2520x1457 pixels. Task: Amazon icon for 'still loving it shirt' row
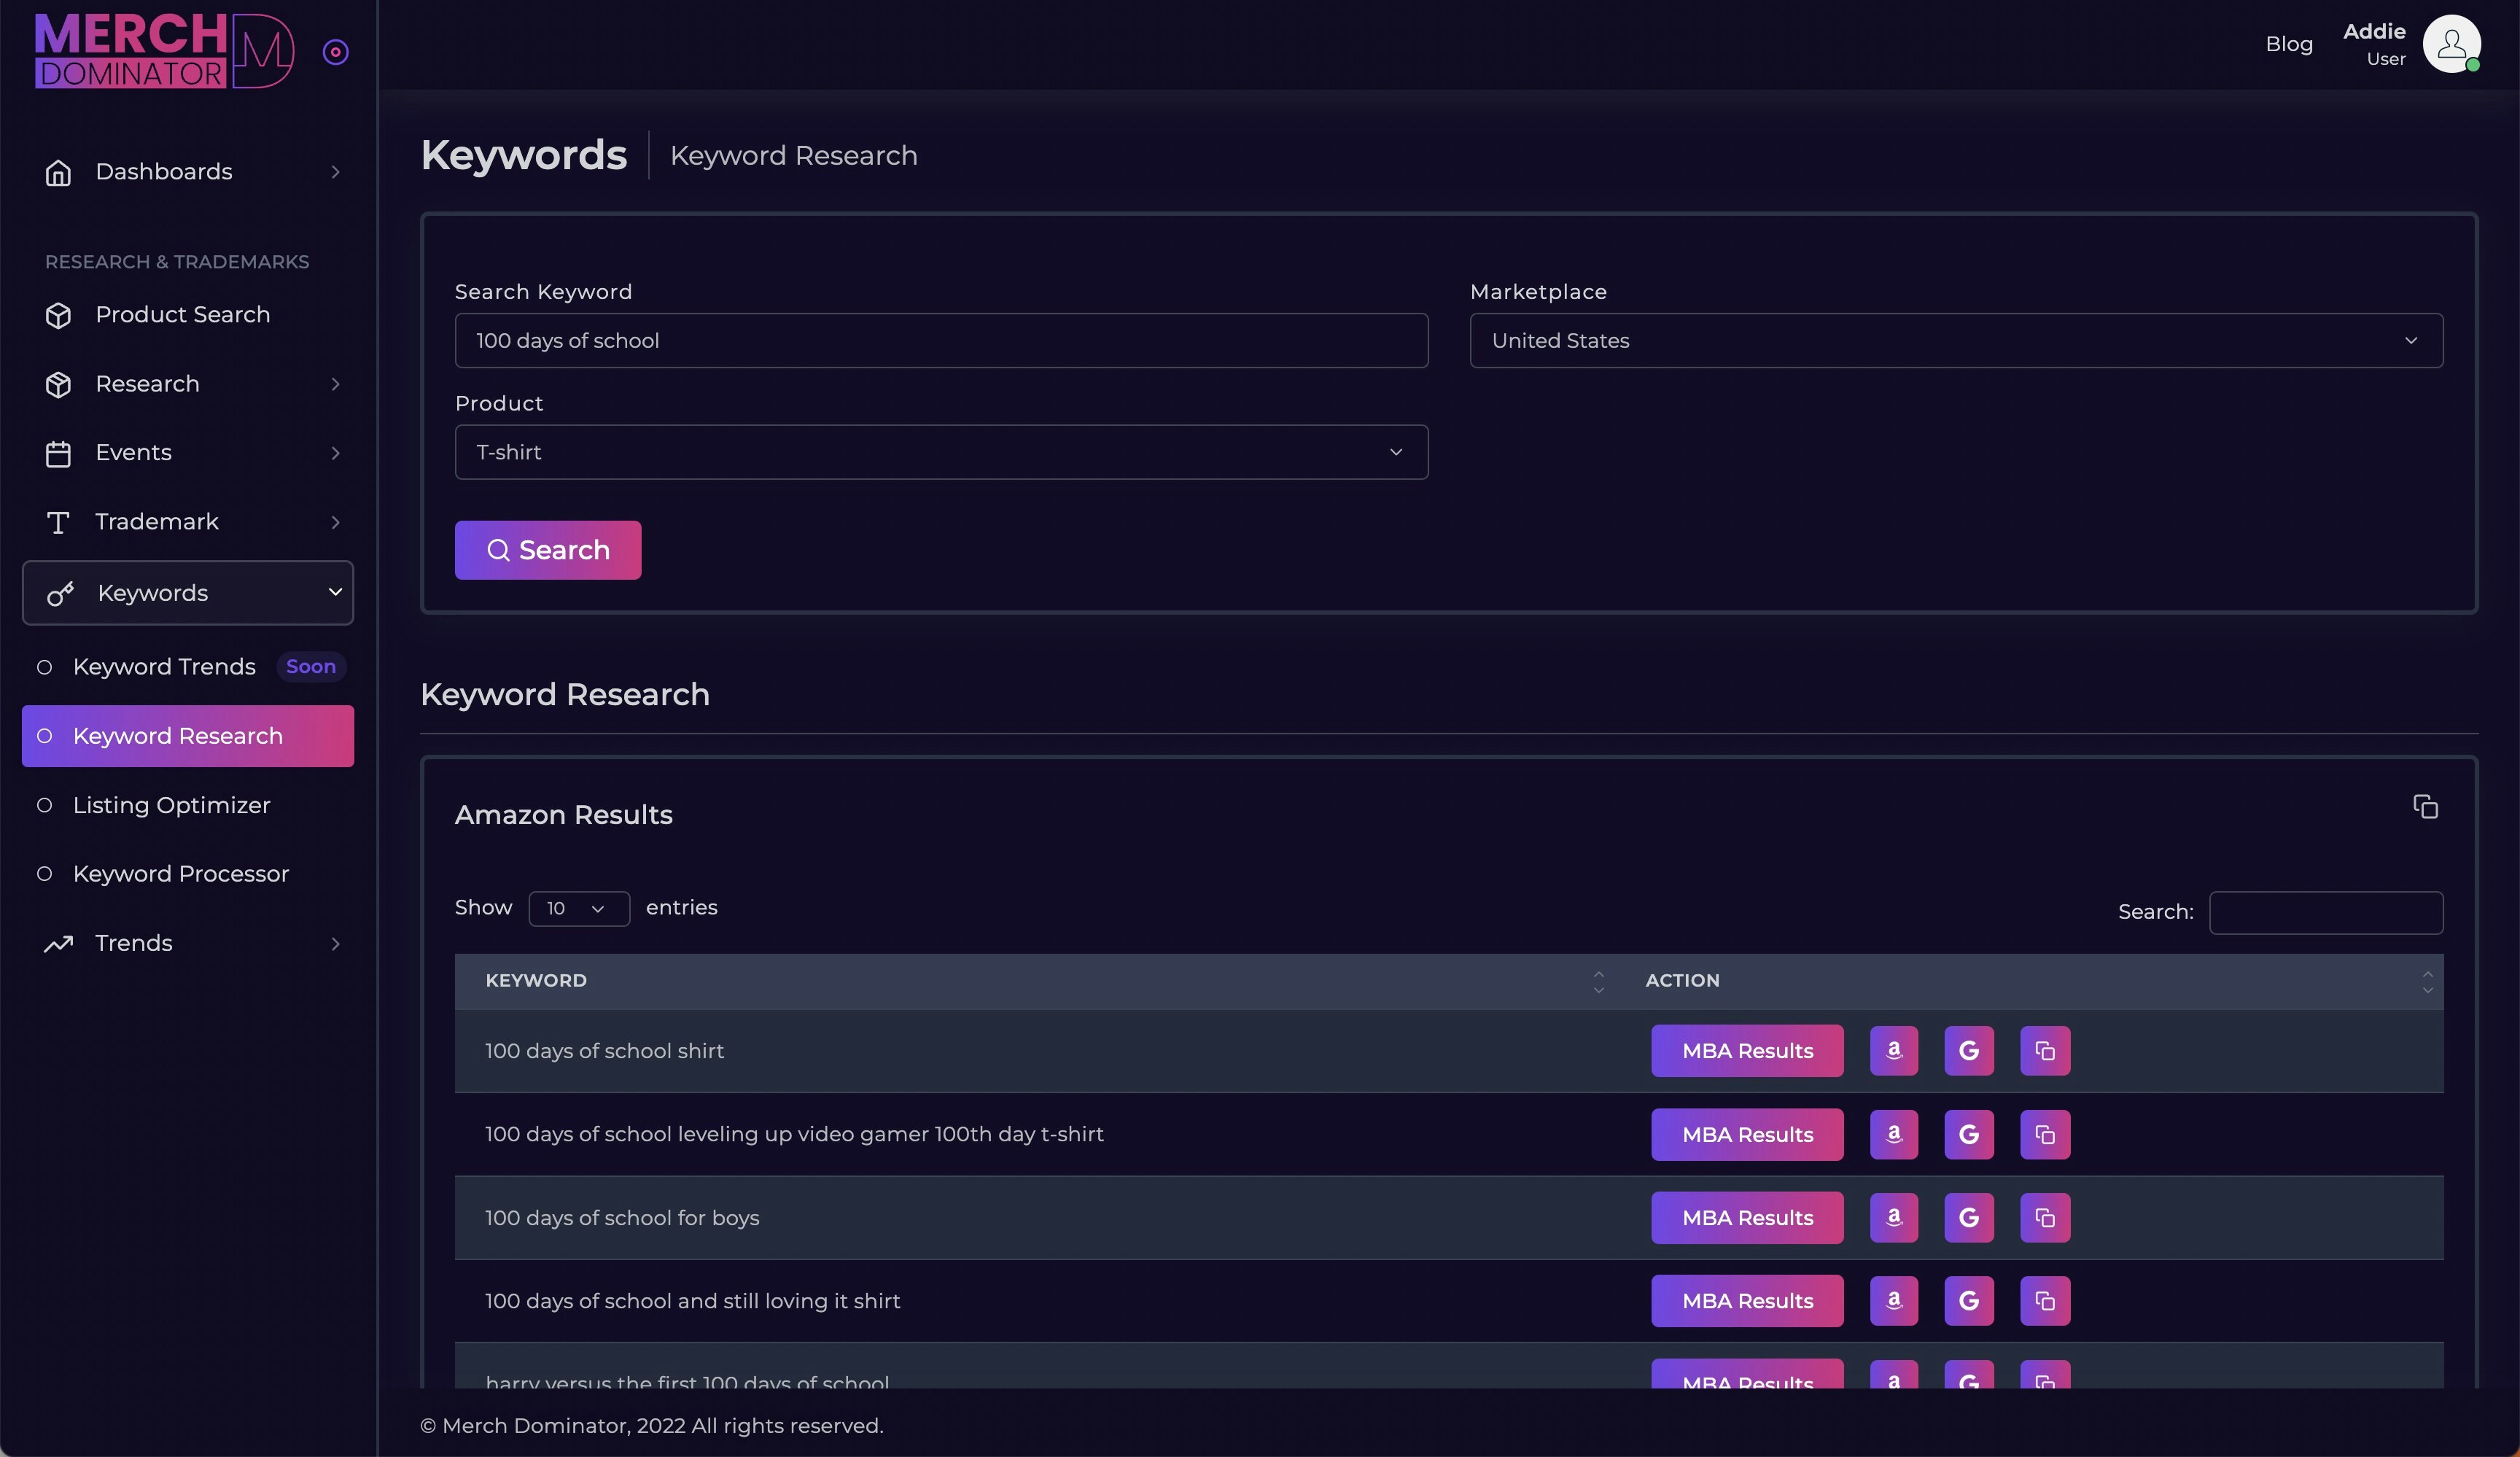[x=1894, y=1301]
